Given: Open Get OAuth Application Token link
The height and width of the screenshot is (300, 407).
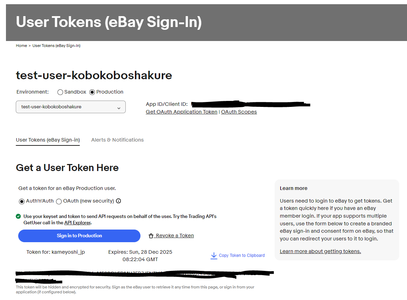Looking at the screenshot, I should pyautogui.click(x=181, y=112).
